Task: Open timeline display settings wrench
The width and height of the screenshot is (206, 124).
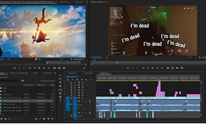Action: (86, 80)
